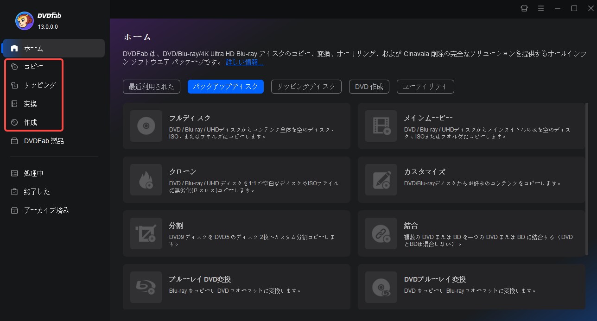Click the クローン flame icon
The width and height of the screenshot is (597, 321).
point(146,180)
